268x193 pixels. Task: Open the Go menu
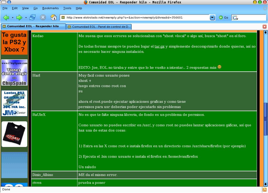pos(36,8)
